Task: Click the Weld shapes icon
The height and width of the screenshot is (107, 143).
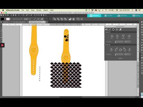Action: [x=70, y=19]
